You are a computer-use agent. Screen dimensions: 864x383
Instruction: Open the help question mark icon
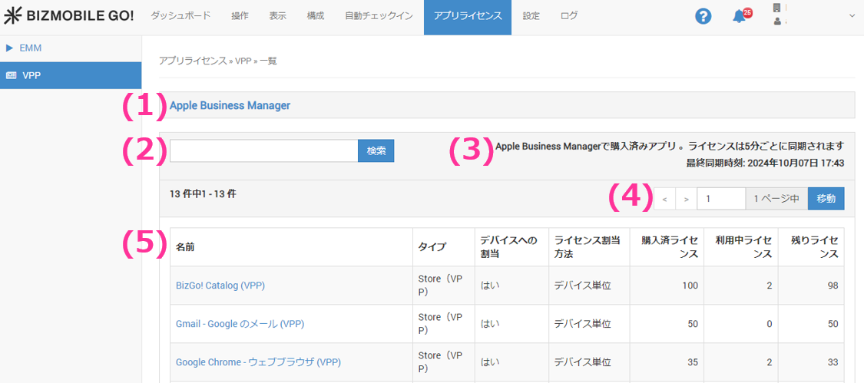point(703,16)
